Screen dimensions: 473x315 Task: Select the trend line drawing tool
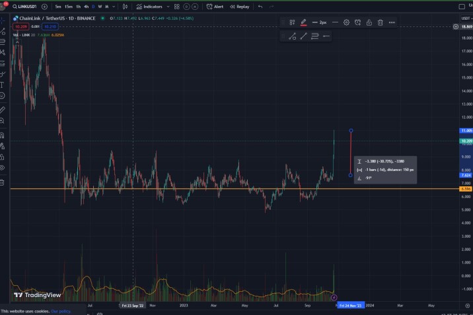(3, 31)
